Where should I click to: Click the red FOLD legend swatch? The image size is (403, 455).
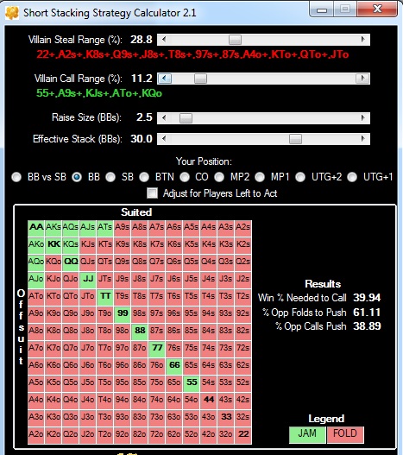click(345, 434)
